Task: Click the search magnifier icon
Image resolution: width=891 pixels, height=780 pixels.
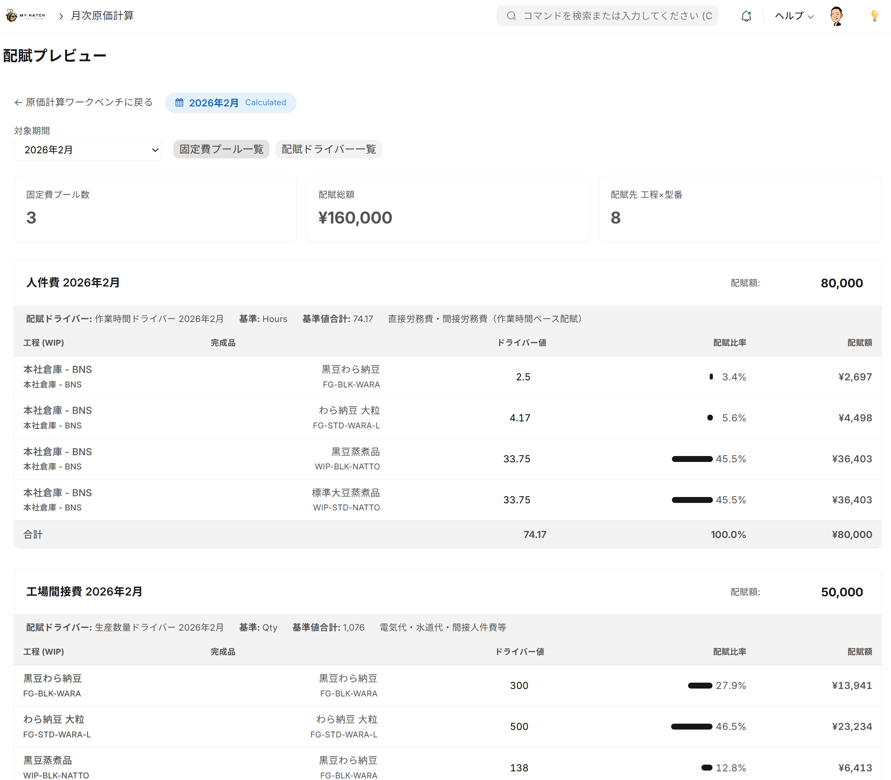Action: coord(511,16)
